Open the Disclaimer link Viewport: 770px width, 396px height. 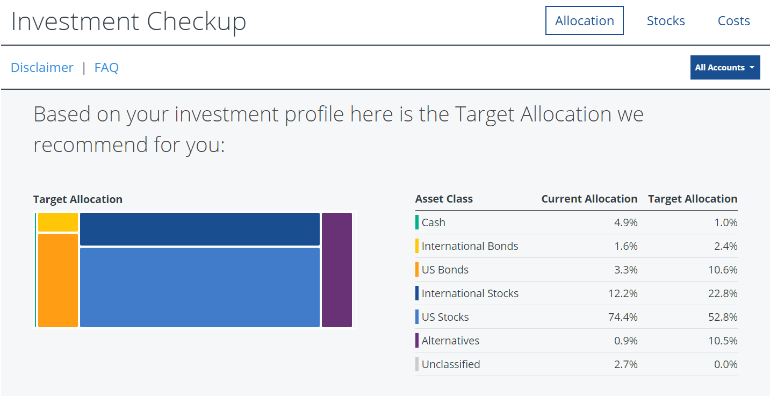42,67
